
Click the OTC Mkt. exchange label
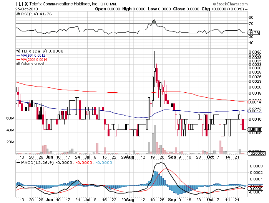tap(109, 4)
